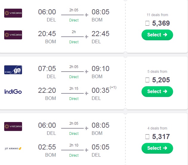Click plane arrow icon of 02:55 flight

pyautogui.click(x=87, y=150)
